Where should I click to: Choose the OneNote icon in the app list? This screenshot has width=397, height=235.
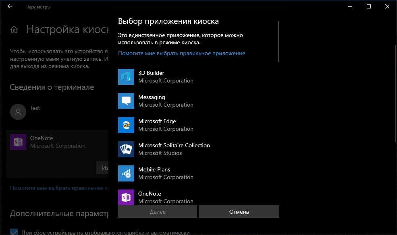[x=125, y=198]
